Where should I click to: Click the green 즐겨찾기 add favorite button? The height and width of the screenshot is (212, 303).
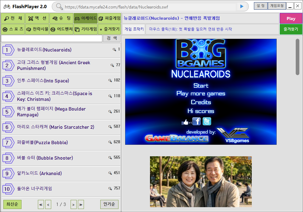click(291, 29)
